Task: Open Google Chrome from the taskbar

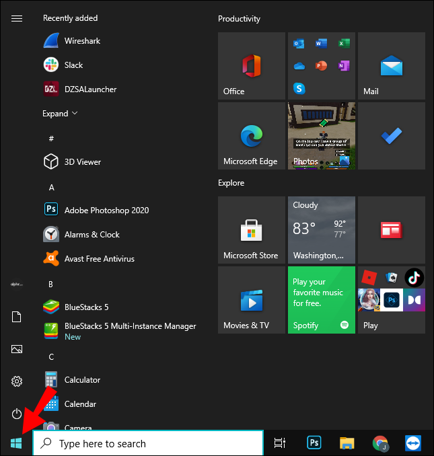Action: coord(380,443)
